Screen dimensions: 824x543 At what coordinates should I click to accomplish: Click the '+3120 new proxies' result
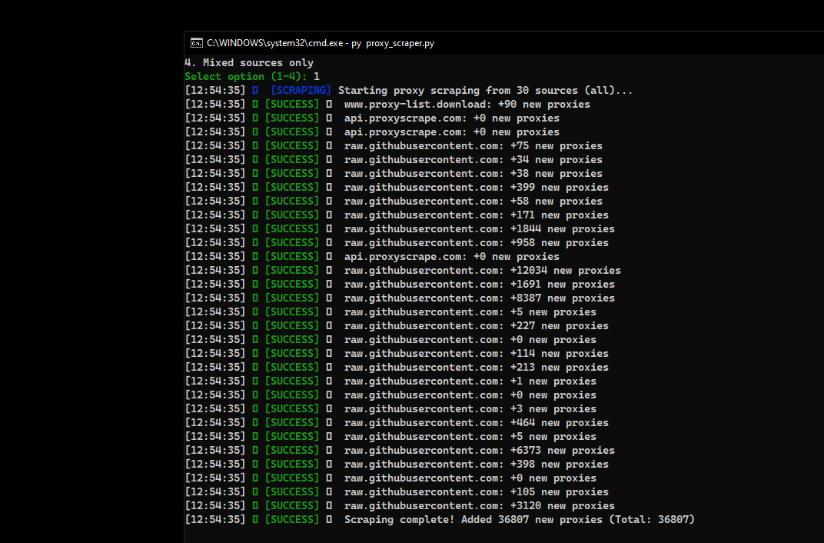pos(562,506)
